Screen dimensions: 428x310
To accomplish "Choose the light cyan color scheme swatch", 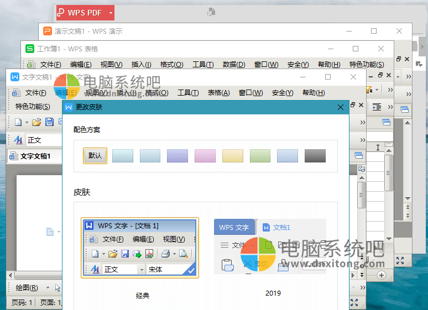I will click(123, 155).
